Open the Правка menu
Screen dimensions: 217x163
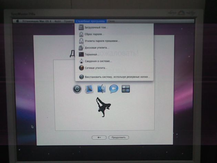click(x=68, y=21)
